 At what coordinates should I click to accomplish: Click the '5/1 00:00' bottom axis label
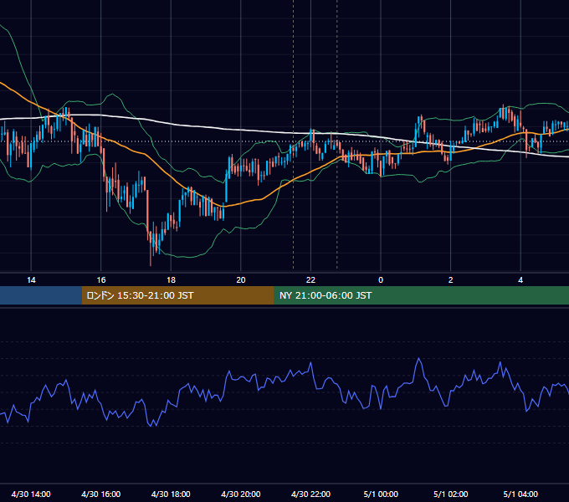click(381, 494)
